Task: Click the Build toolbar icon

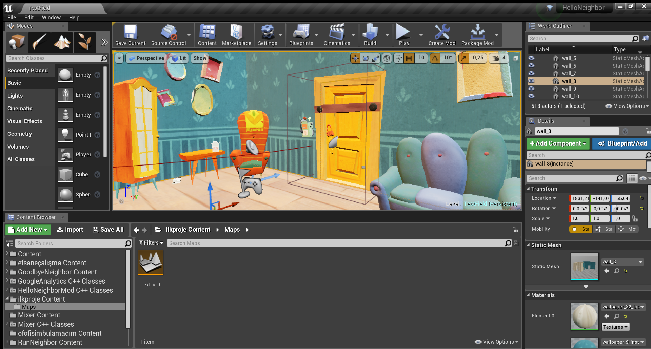Action: tap(370, 35)
